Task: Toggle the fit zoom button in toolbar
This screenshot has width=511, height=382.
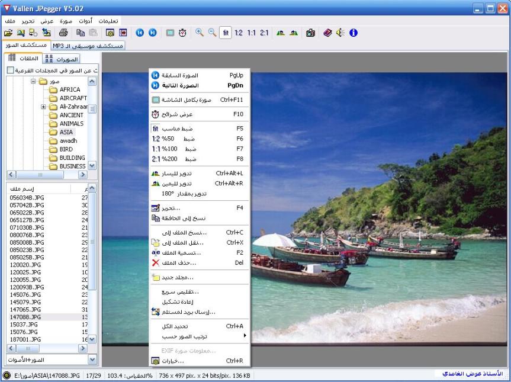Action: pos(226,33)
